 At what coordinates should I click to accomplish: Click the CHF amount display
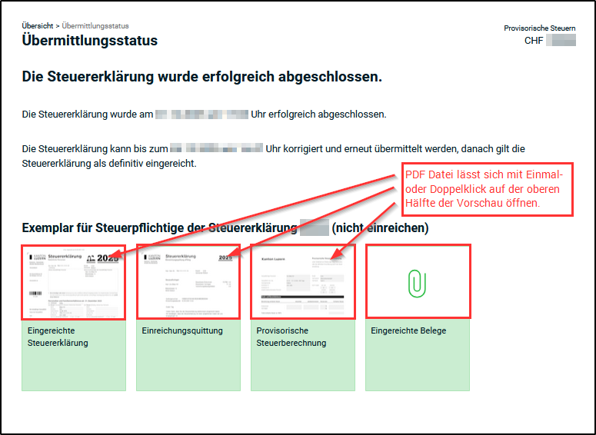[x=550, y=40]
